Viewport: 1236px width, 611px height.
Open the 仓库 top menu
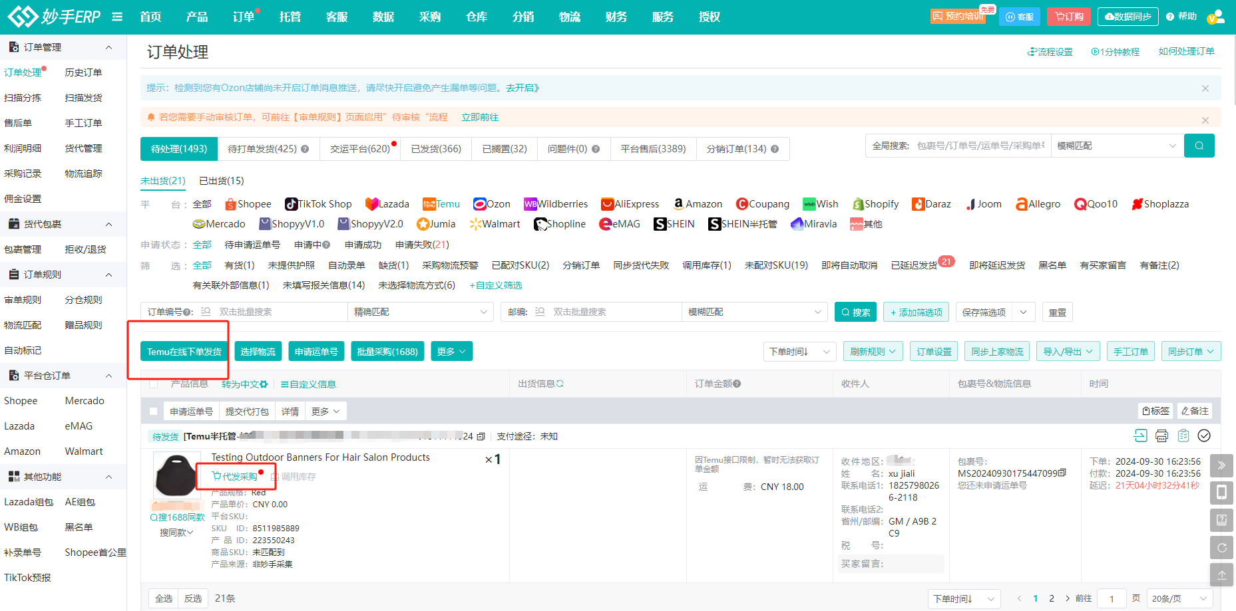point(477,17)
